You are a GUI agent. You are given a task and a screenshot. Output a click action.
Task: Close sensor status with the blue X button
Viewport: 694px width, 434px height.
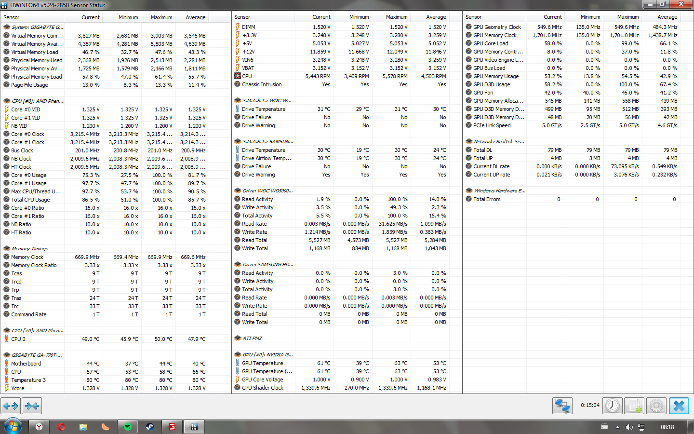679,406
